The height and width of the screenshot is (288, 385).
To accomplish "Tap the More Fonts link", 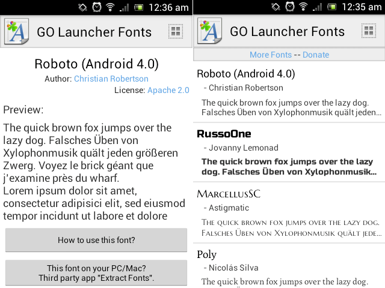I will [271, 55].
